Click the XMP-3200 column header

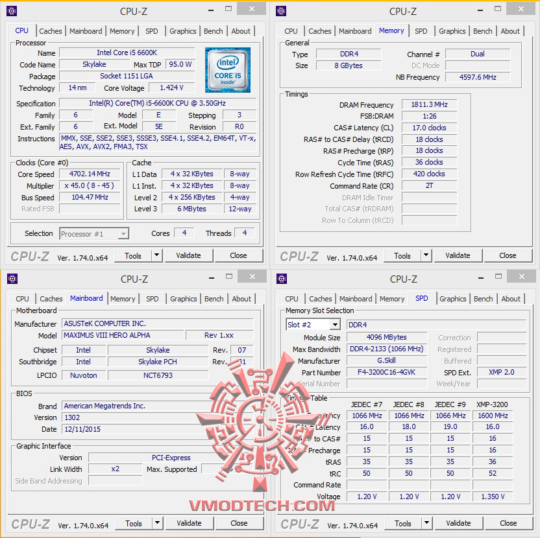click(x=492, y=404)
